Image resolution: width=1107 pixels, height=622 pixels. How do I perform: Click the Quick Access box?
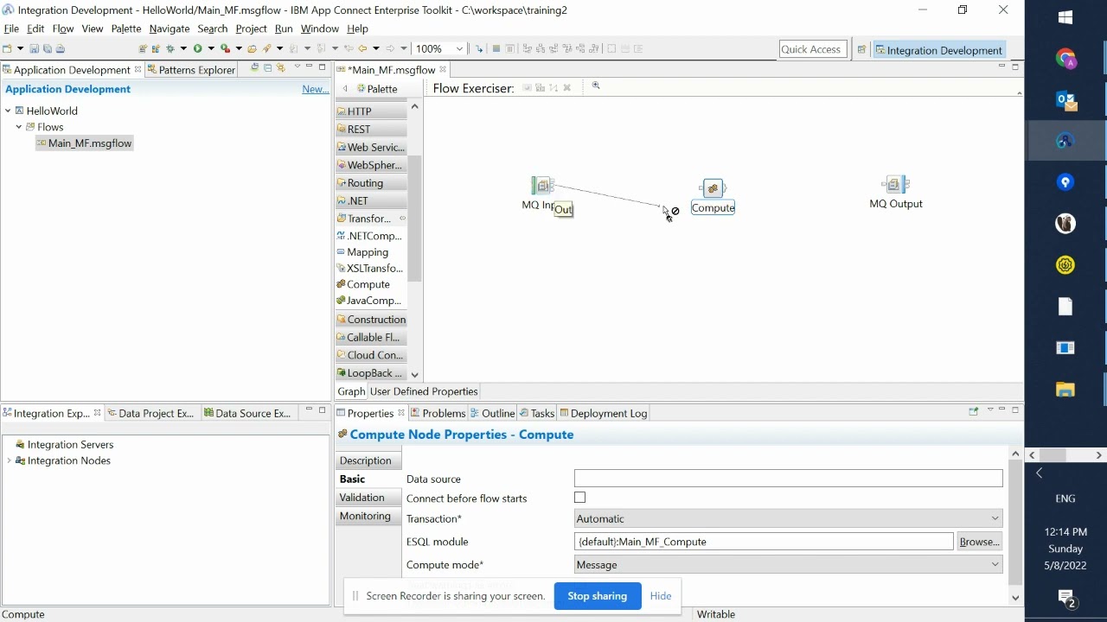coord(811,49)
